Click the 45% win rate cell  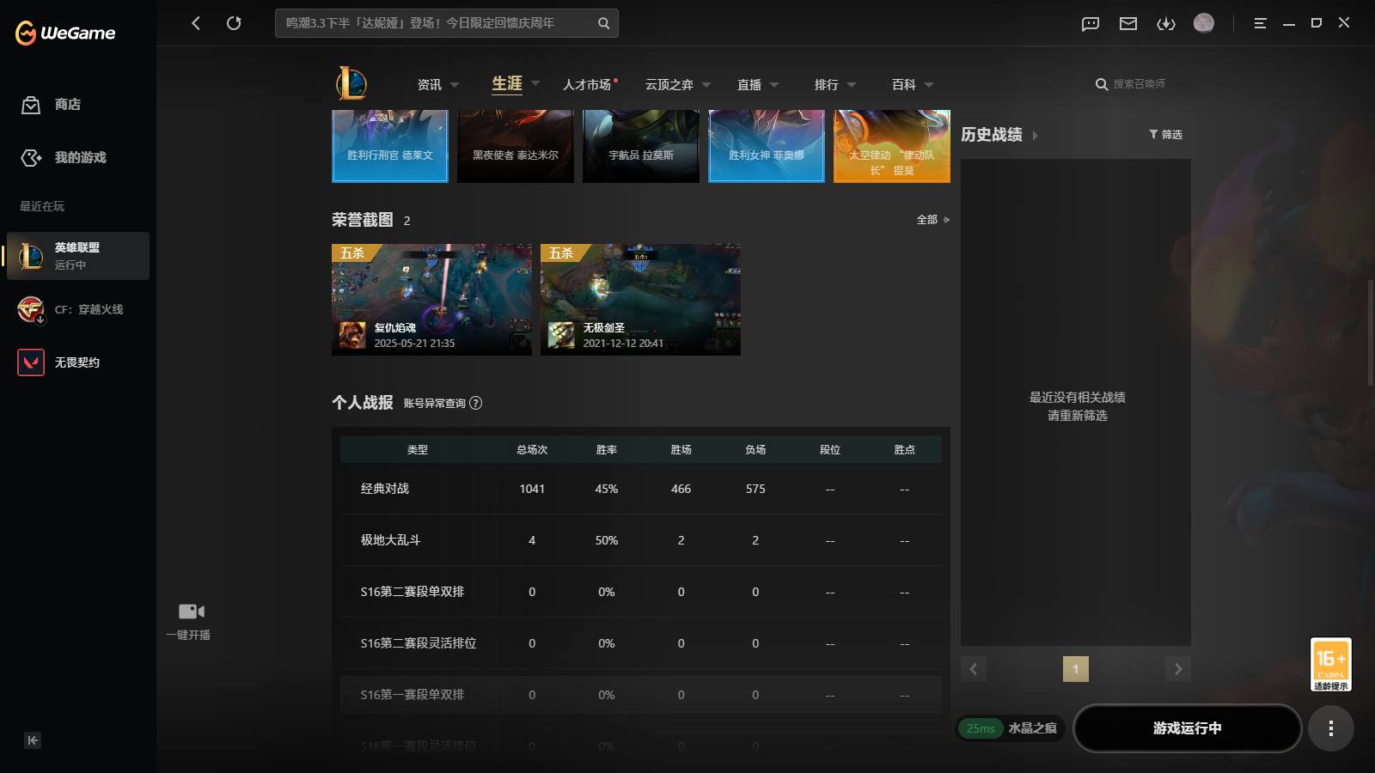607,489
